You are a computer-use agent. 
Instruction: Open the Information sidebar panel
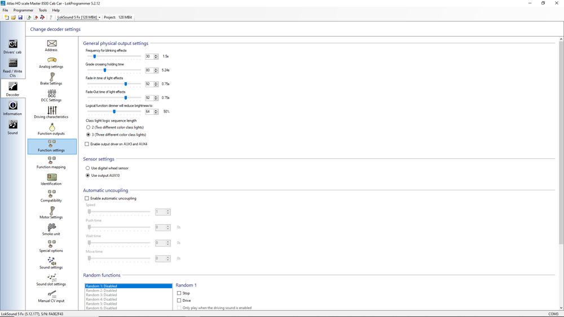(12, 108)
